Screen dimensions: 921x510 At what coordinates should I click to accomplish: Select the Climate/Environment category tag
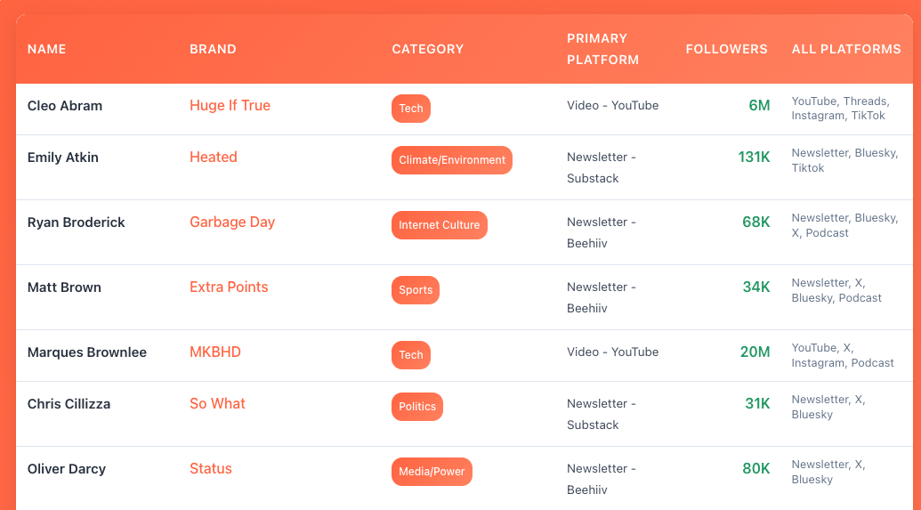click(x=452, y=160)
